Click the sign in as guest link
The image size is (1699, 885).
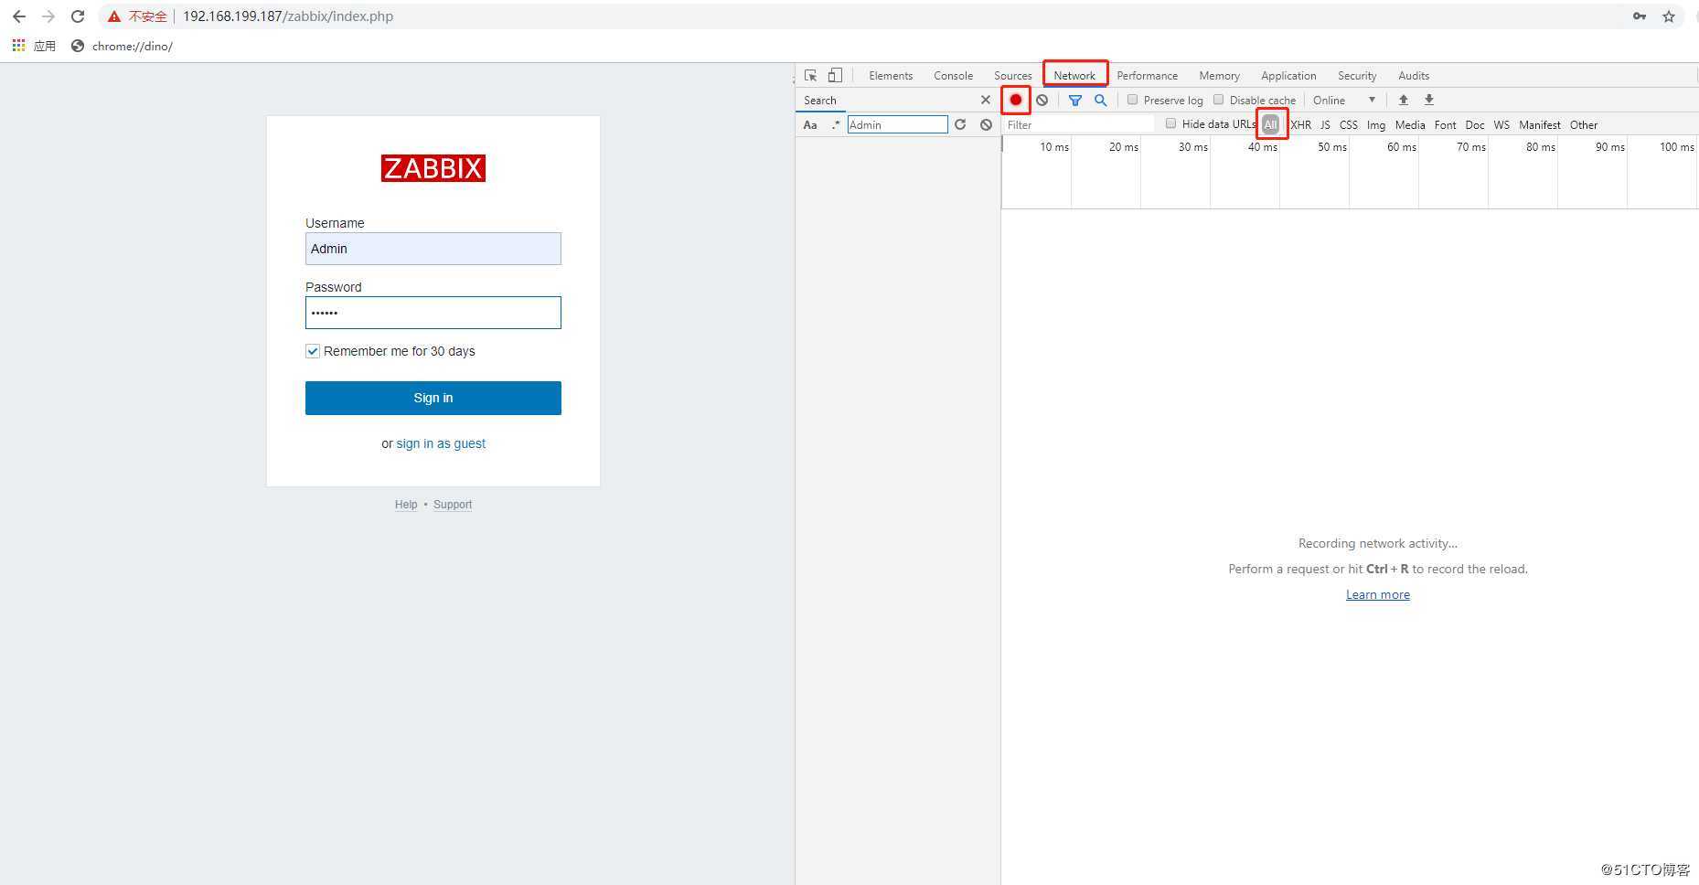pos(441,443)
